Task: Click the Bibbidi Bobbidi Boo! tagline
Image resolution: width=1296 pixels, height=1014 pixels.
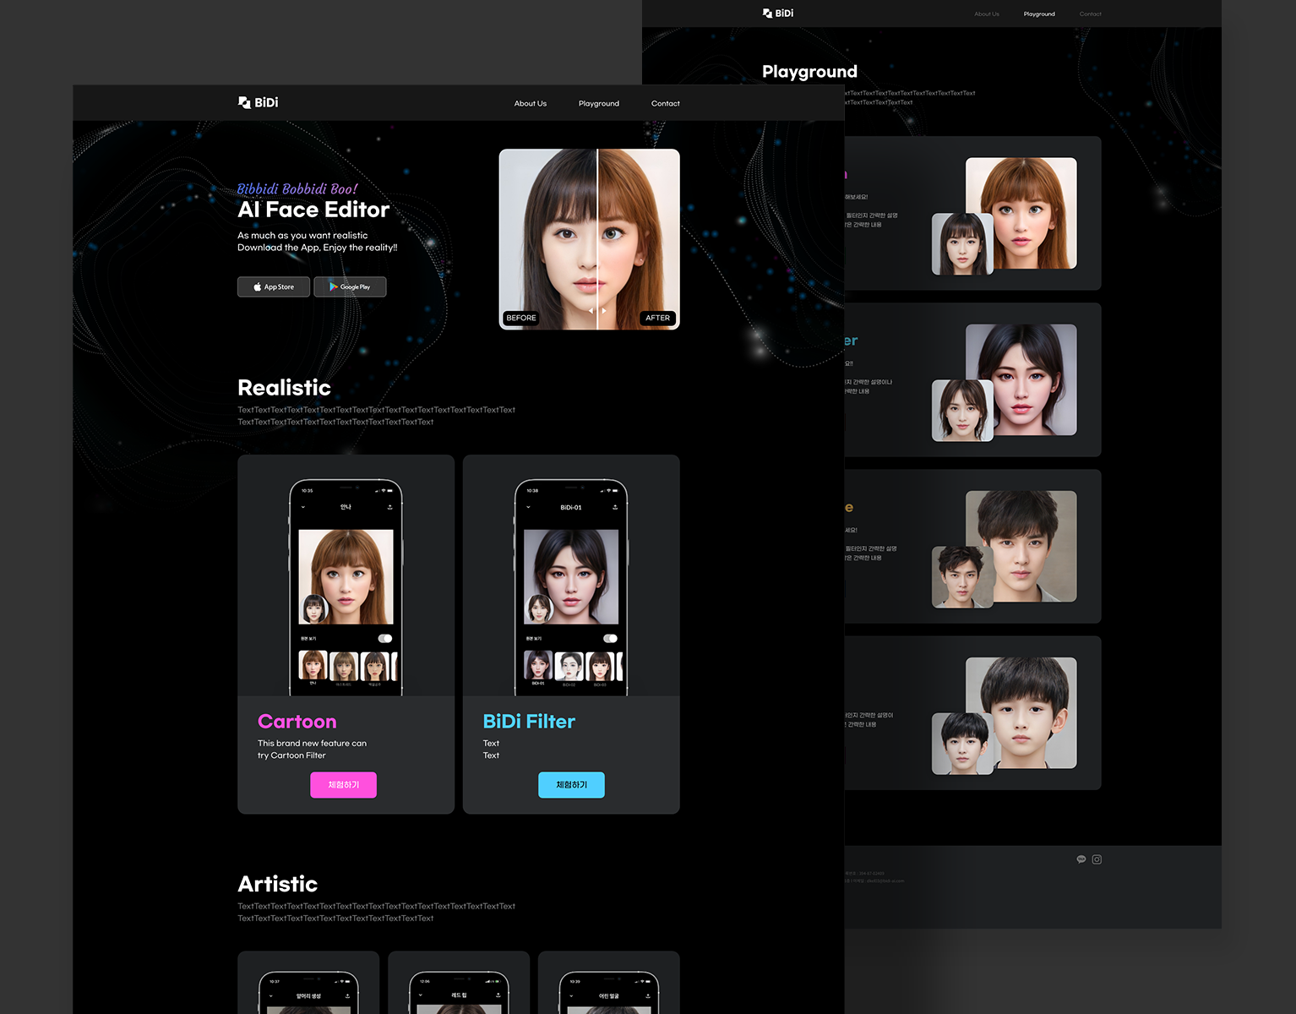Action: tap(297, 189)
